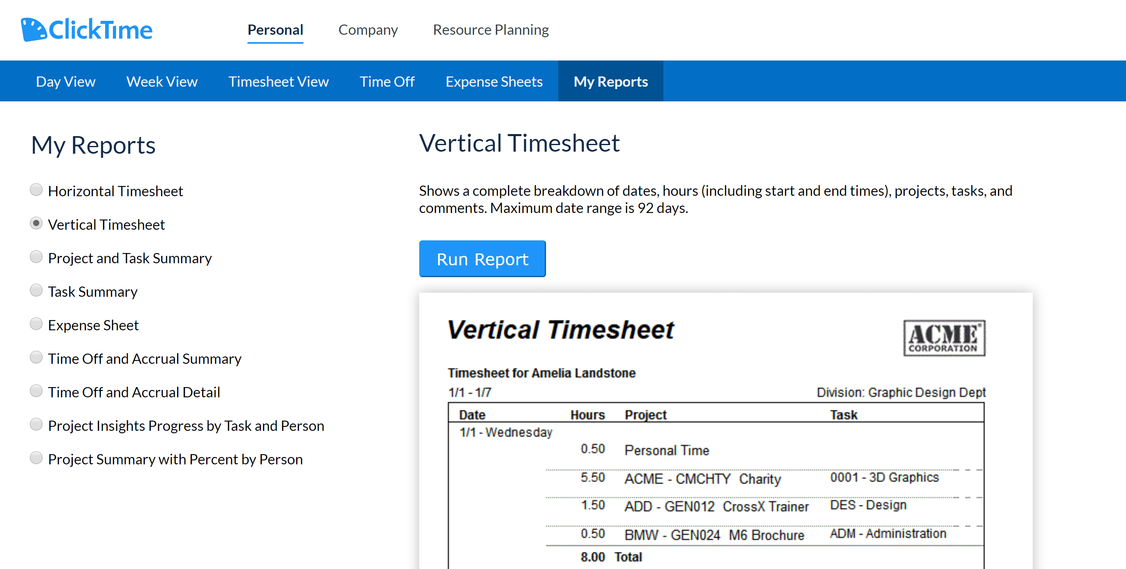Open Day View

pyautogui.click(x=65, y=81)
